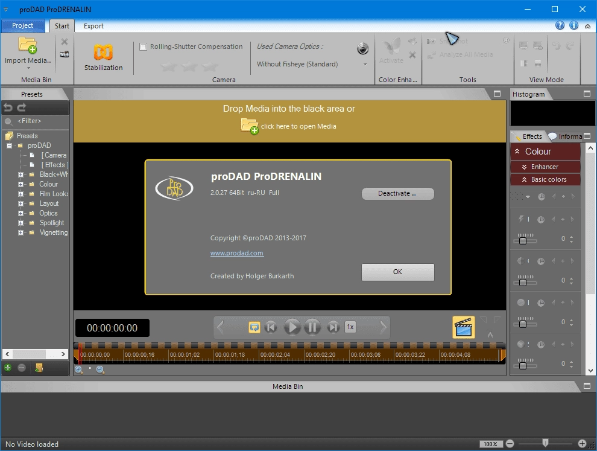
Task: Click the green add preset icon
Action: pyautogui.click(x=8, y=368)
